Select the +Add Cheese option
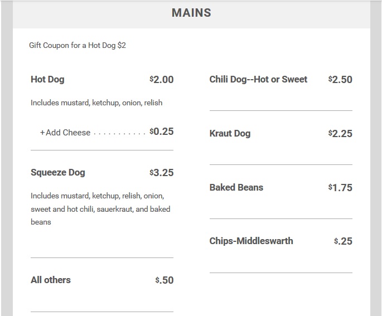The height and width of the screenshot is (316, 382). (x=65, y=132)
